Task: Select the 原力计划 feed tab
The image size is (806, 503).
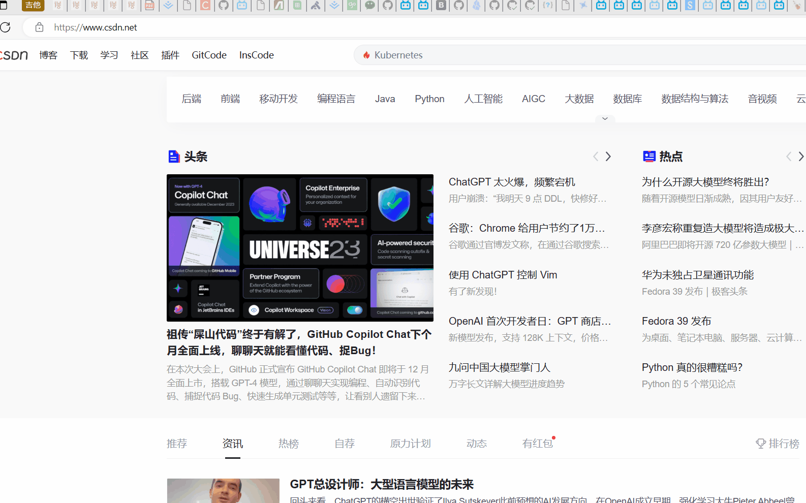Action: click(411, 444)
